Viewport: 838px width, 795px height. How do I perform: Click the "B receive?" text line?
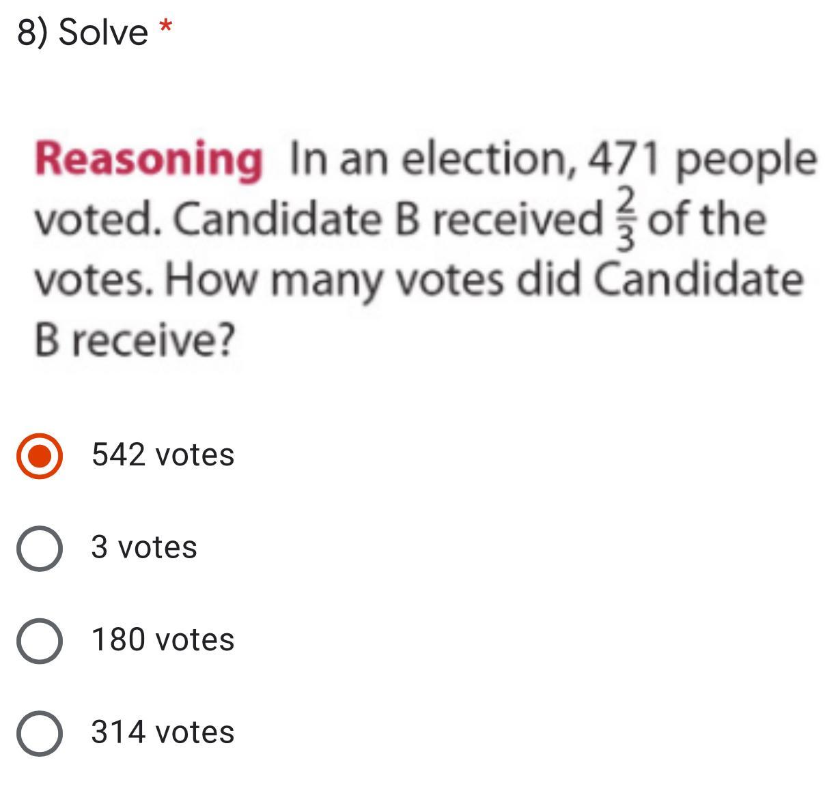135,340
